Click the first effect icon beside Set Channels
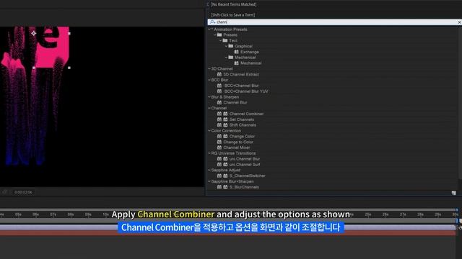Screen dimensions: 462x259 click(219, 119)
